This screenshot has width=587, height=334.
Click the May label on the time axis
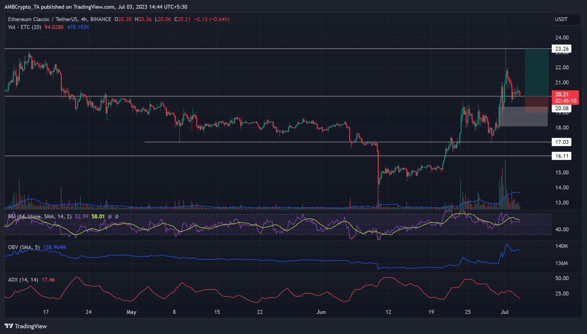131,312
